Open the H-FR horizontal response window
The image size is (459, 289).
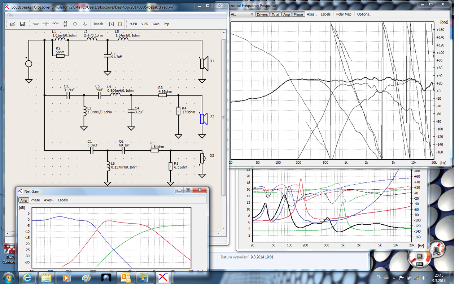pos(133,24)
